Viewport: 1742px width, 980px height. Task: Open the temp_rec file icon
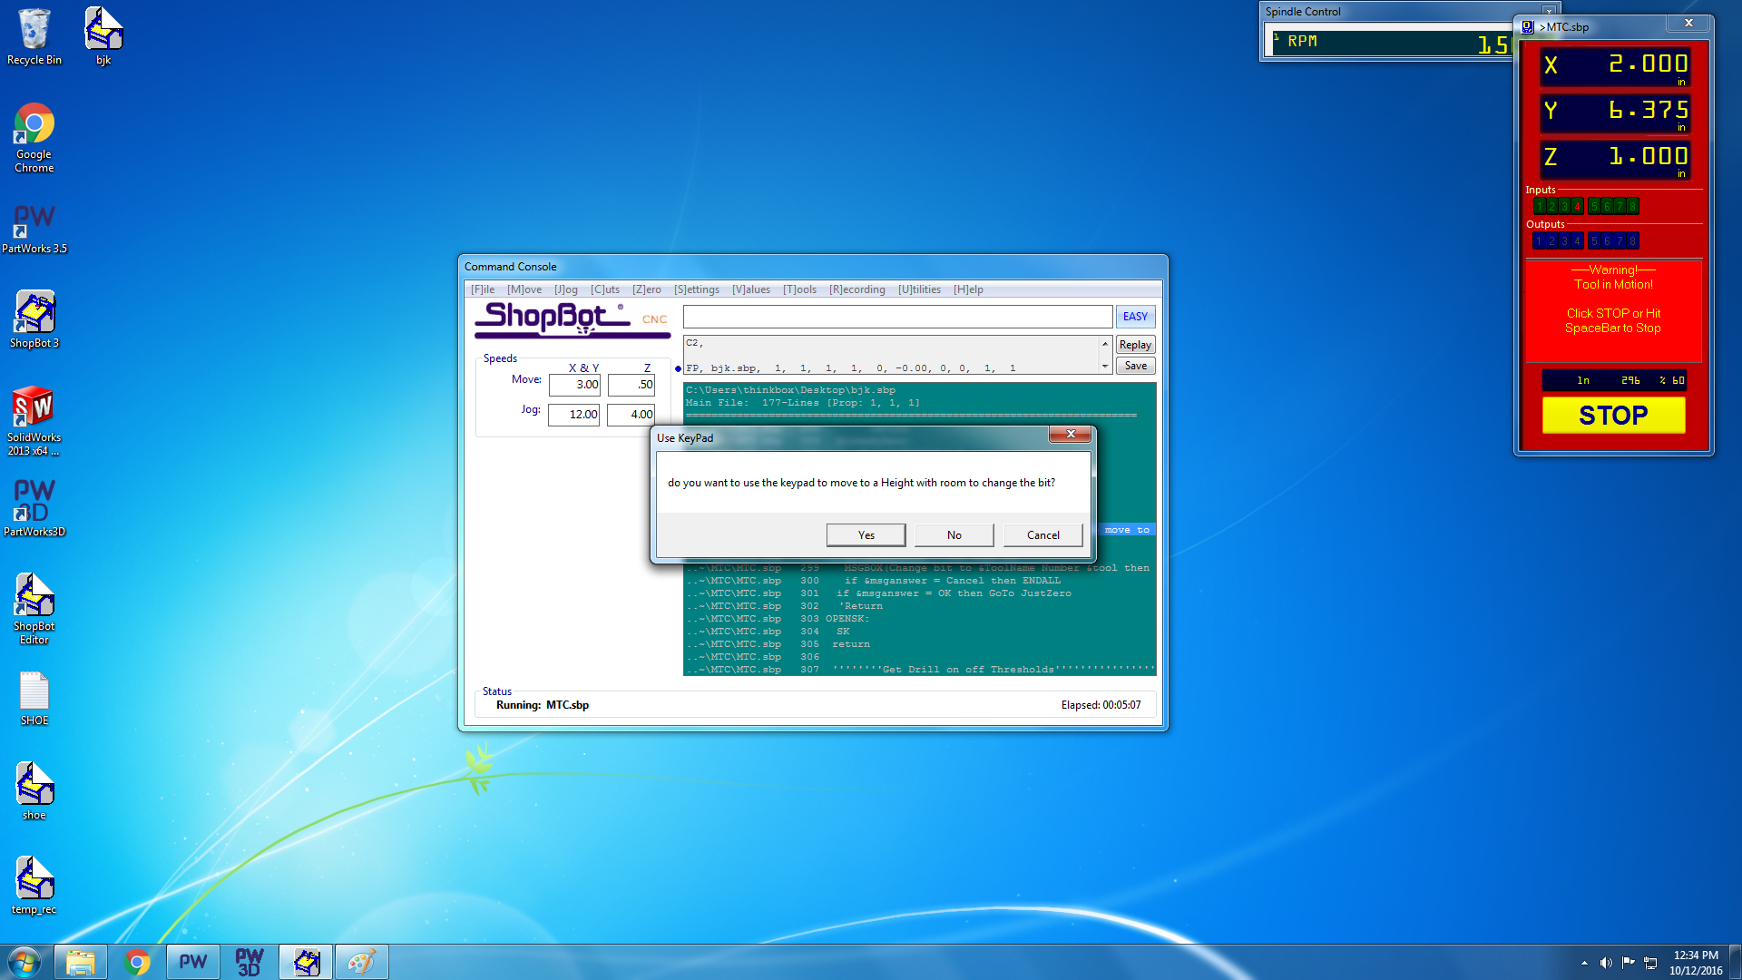click(34, 886)
